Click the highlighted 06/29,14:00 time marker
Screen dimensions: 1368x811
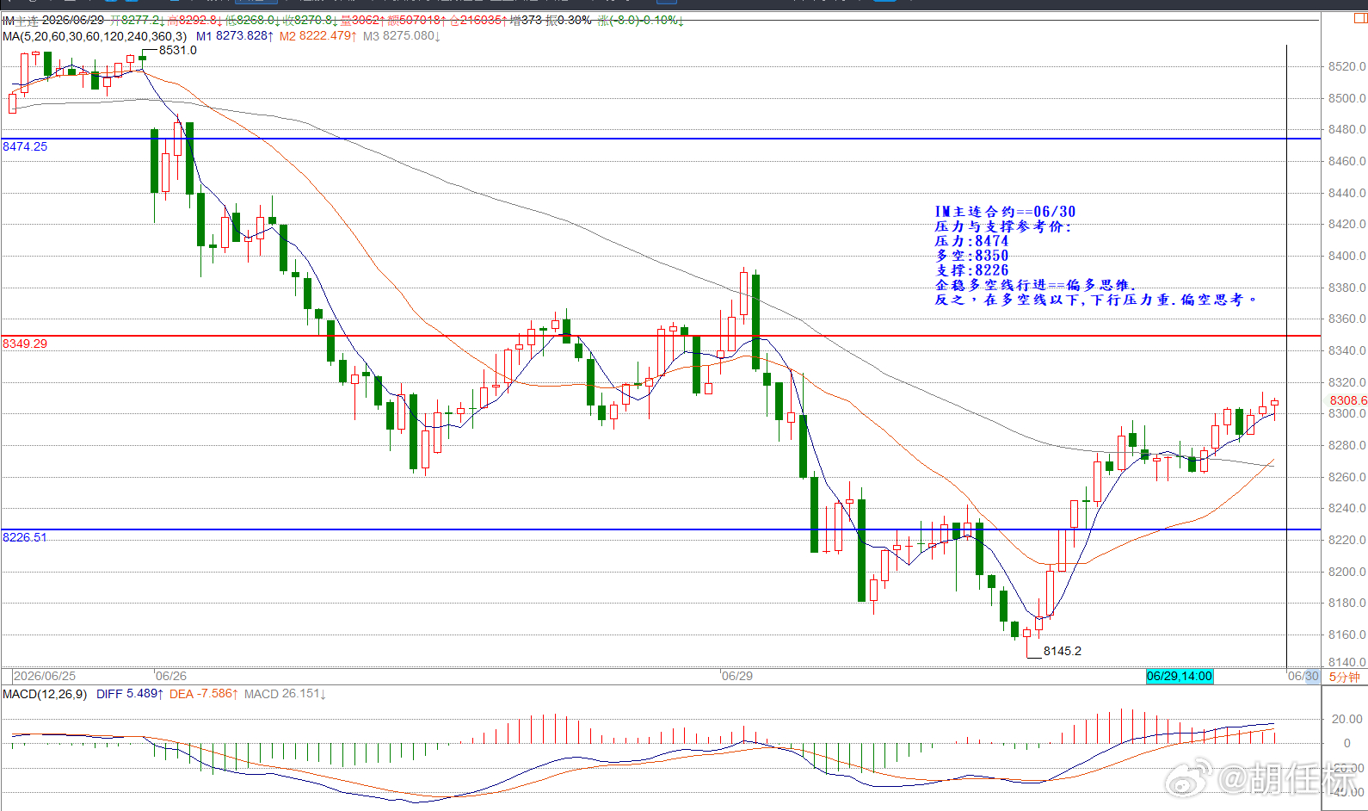[x=1179, y=676]
